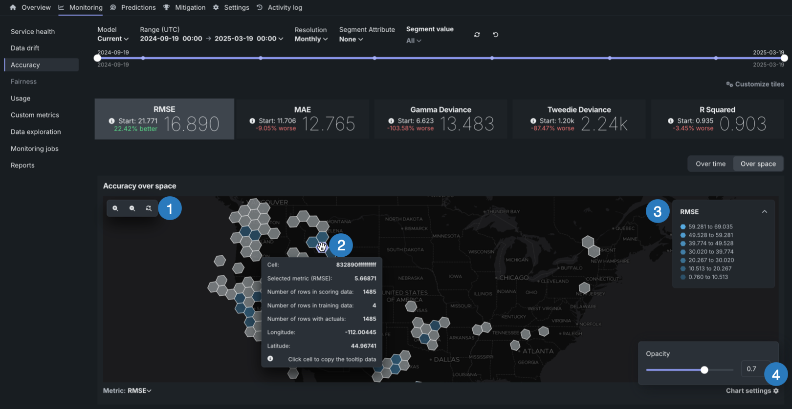Click Customize tiles
Image resolution: width=792 pixels, height=409 pixels.
pos(755,84)
